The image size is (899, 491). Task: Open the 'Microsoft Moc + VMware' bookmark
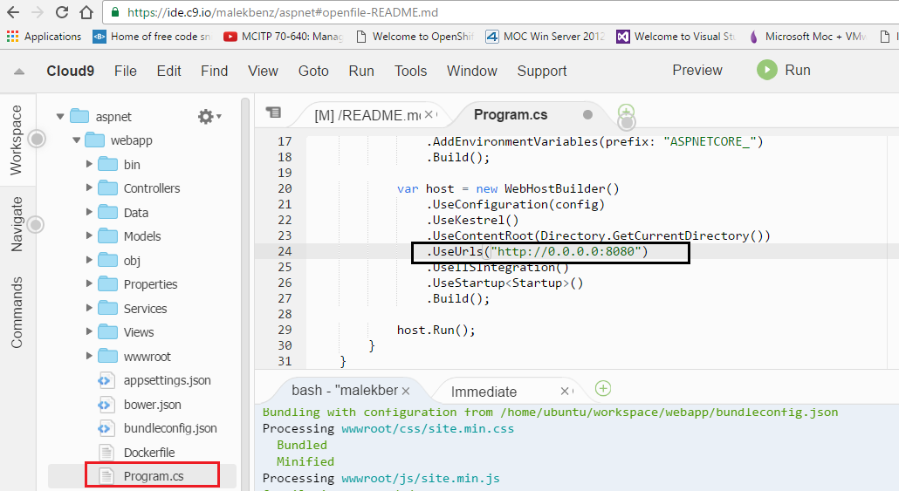coord(808,37)
